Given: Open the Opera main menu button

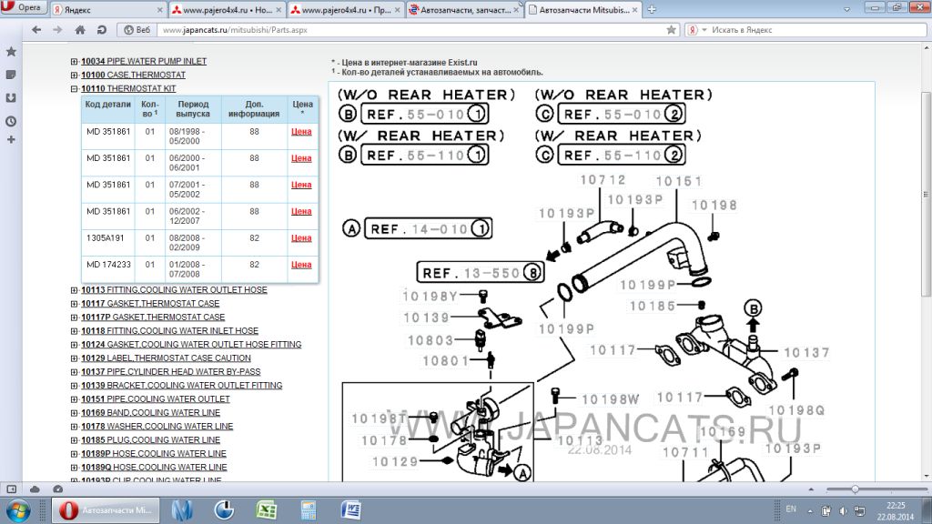Looking at the screenshot, I should click(23, 7).
